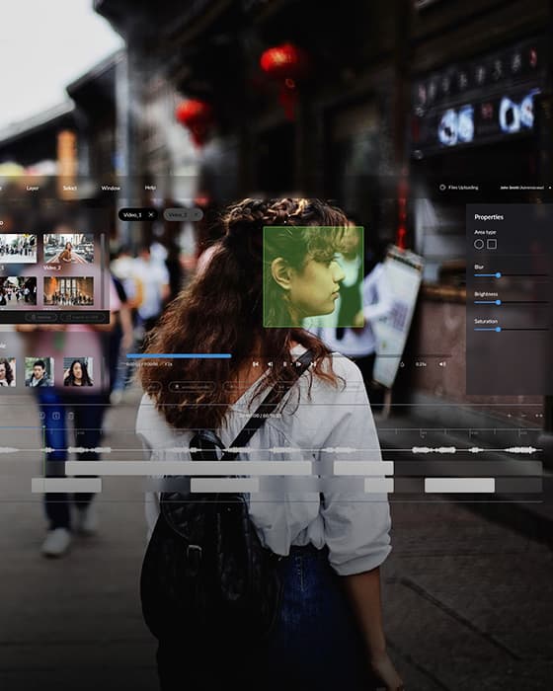Click the blue video progress bar
Image resolution: width=553 pixels, height=691 pixels.
tap(179, 355)
